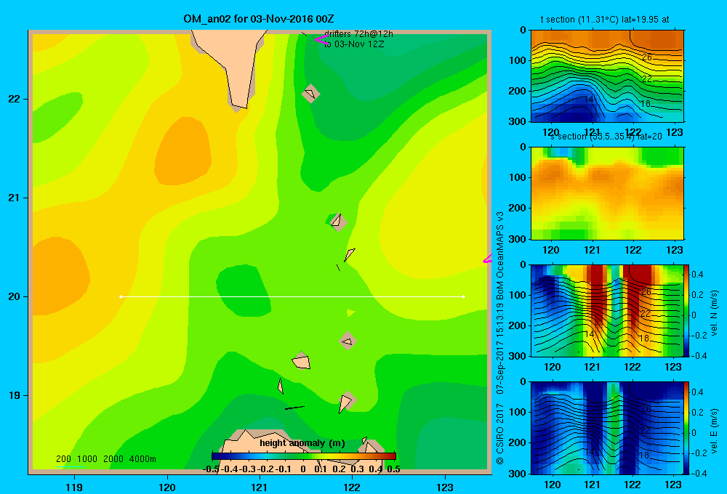The height and width of the screenshot is (494, 727).
Task: Open the salinity section panel
Action: pyautogui.click(x=607, y=193)
